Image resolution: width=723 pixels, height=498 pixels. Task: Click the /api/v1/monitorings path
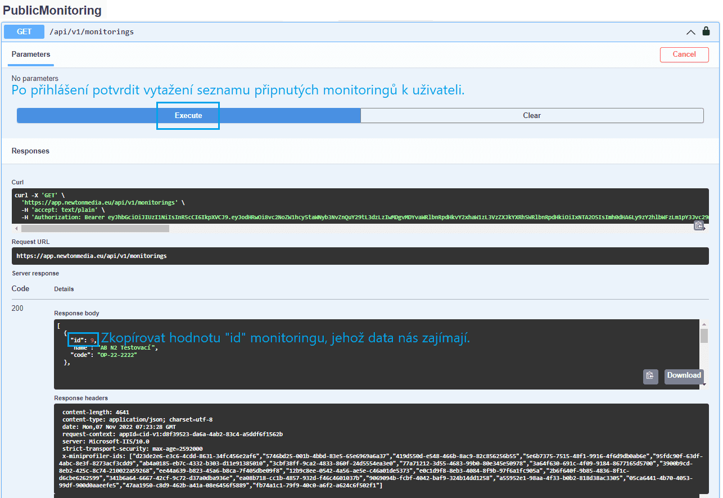[92, 32]
